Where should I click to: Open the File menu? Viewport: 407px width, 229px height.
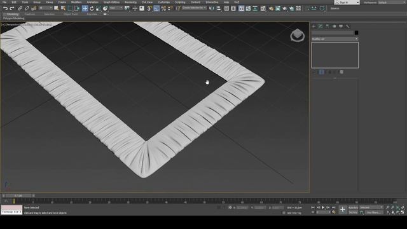4,2
